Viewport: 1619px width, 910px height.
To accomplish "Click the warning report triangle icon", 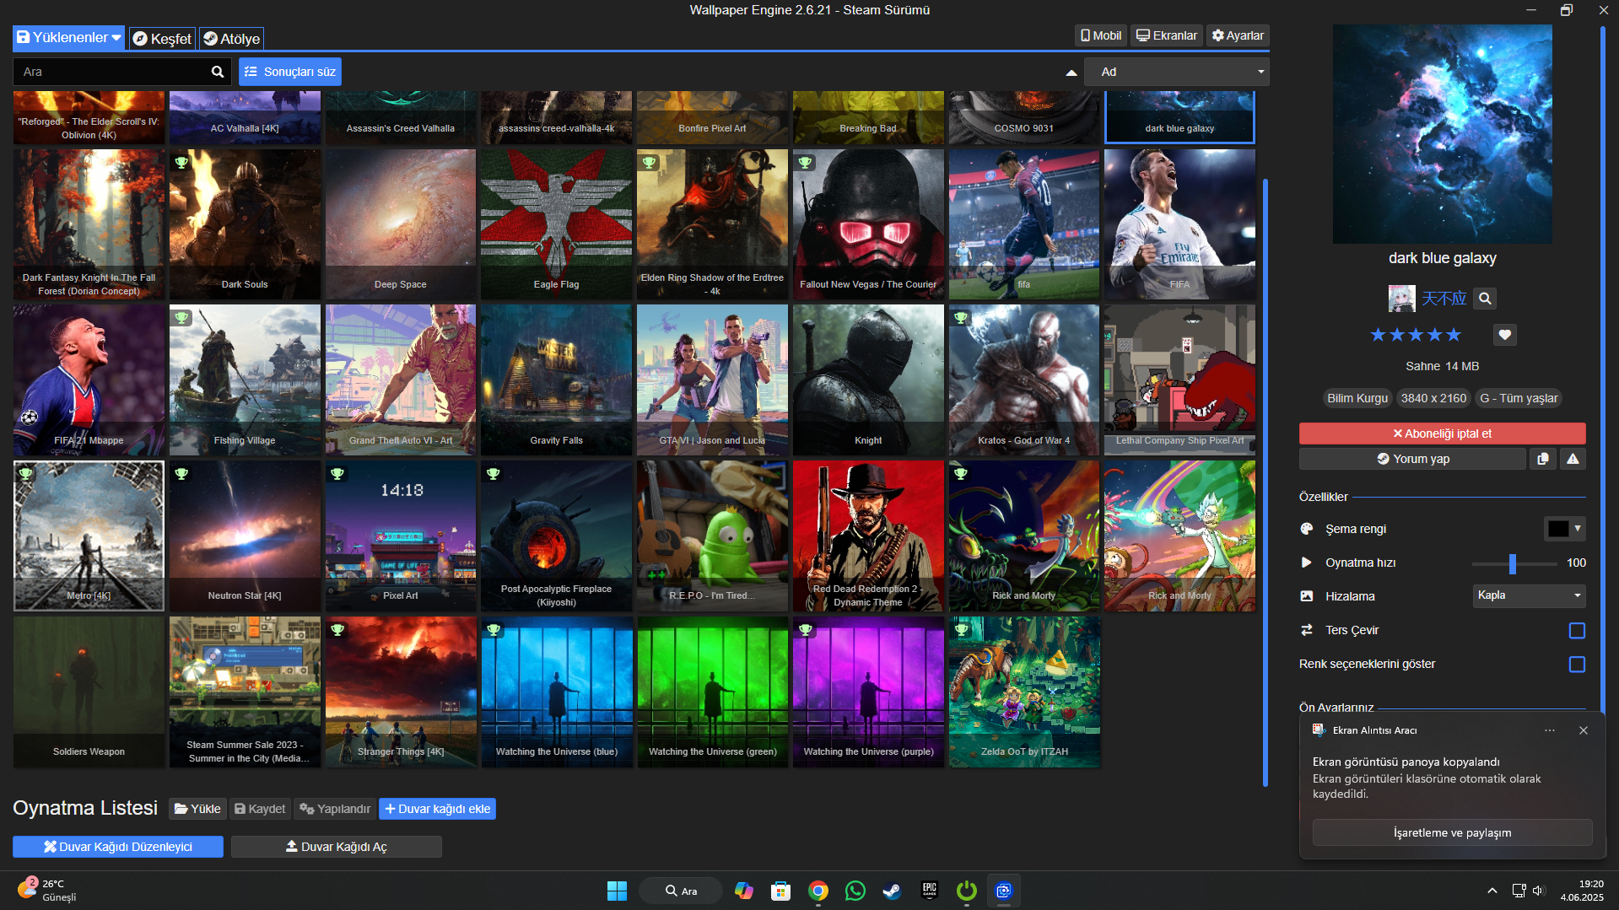I will point(1573,459).
